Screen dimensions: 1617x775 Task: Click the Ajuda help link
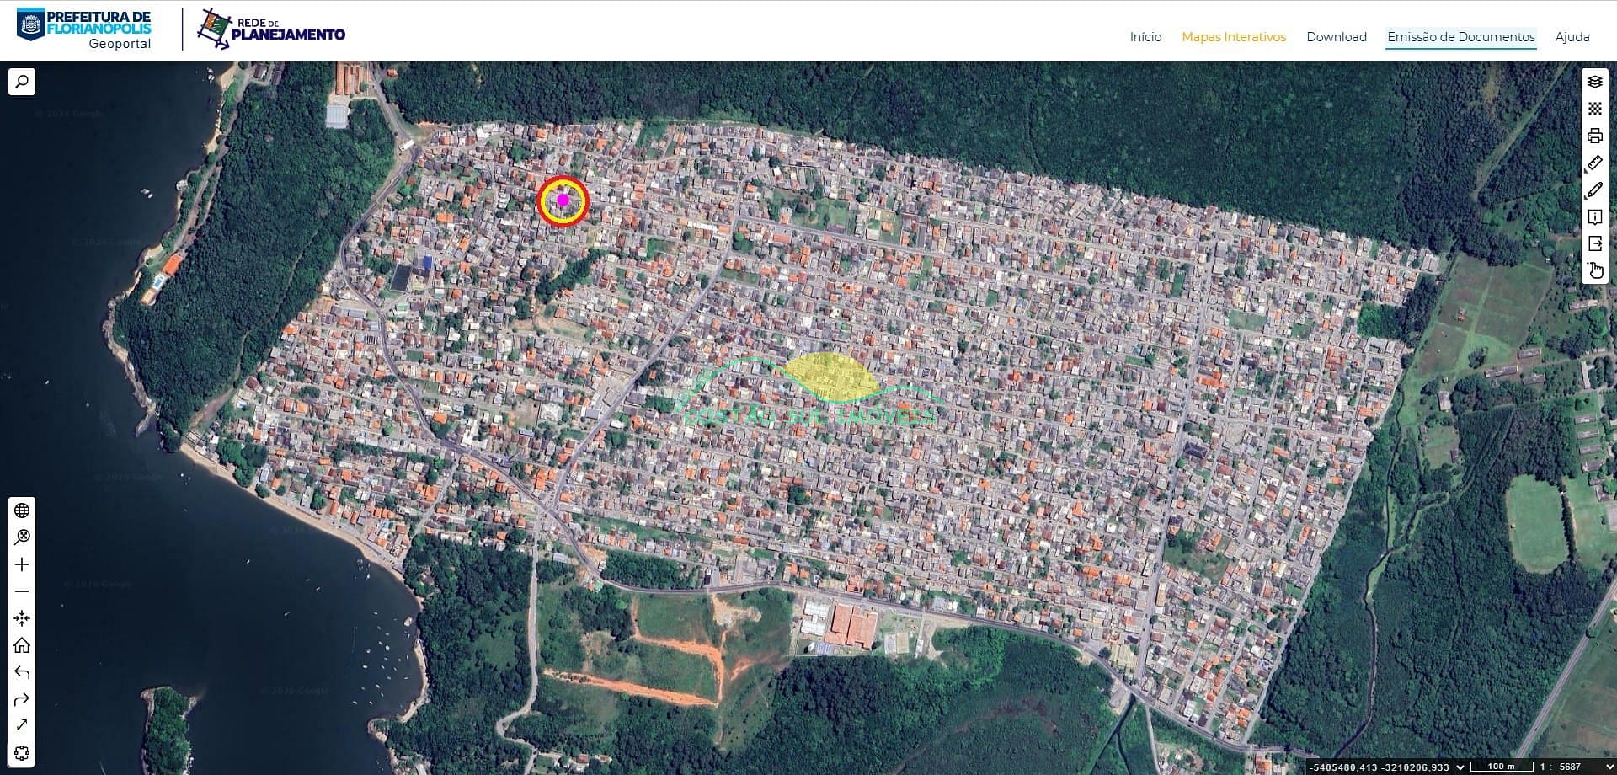click(1572, 37)
